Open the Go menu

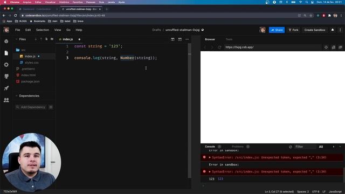click(68, 30)
